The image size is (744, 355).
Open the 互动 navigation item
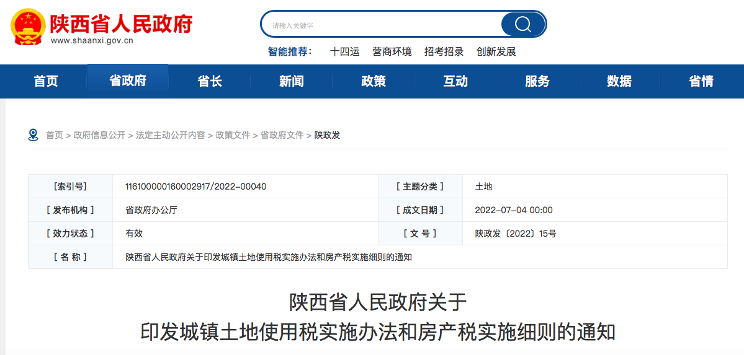(455, 81)
